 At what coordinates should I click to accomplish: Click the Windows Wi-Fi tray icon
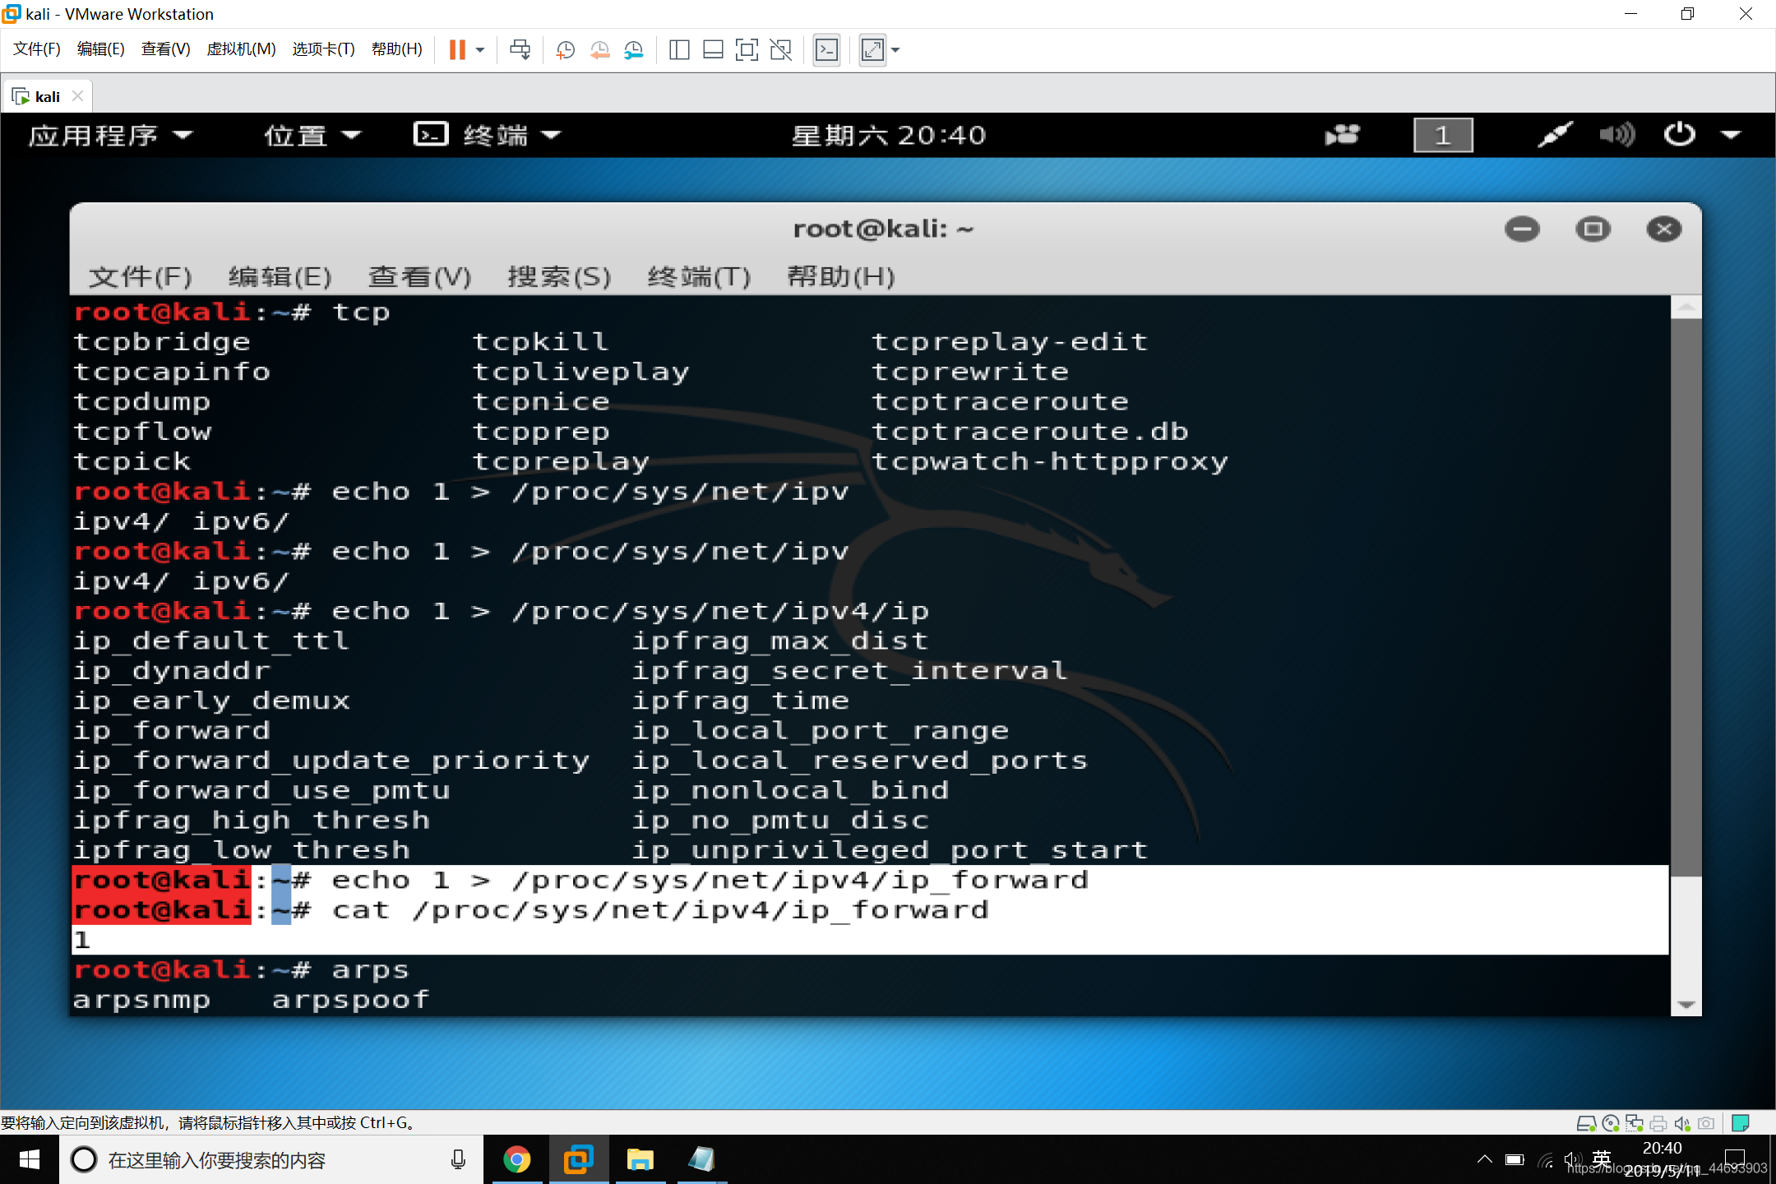[1546, 1160]
